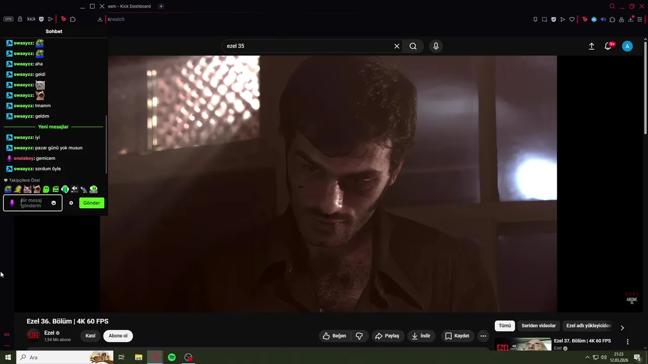The height and width of the screenshot is (364, 648).
Task: Click the red Tp extension in popup toolbar
Action: 63,19
